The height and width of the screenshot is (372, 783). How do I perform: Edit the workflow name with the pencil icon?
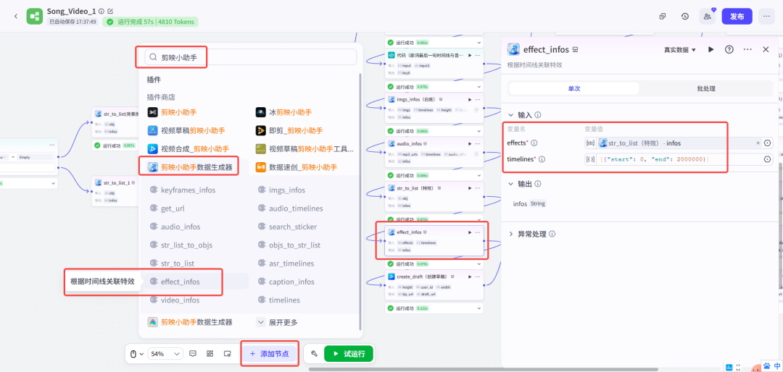110,11
